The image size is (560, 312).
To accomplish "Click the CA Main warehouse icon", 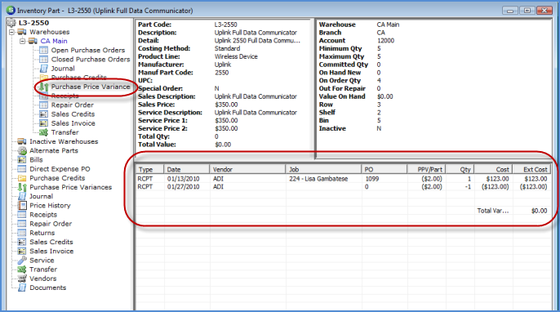I will point(33,41).
